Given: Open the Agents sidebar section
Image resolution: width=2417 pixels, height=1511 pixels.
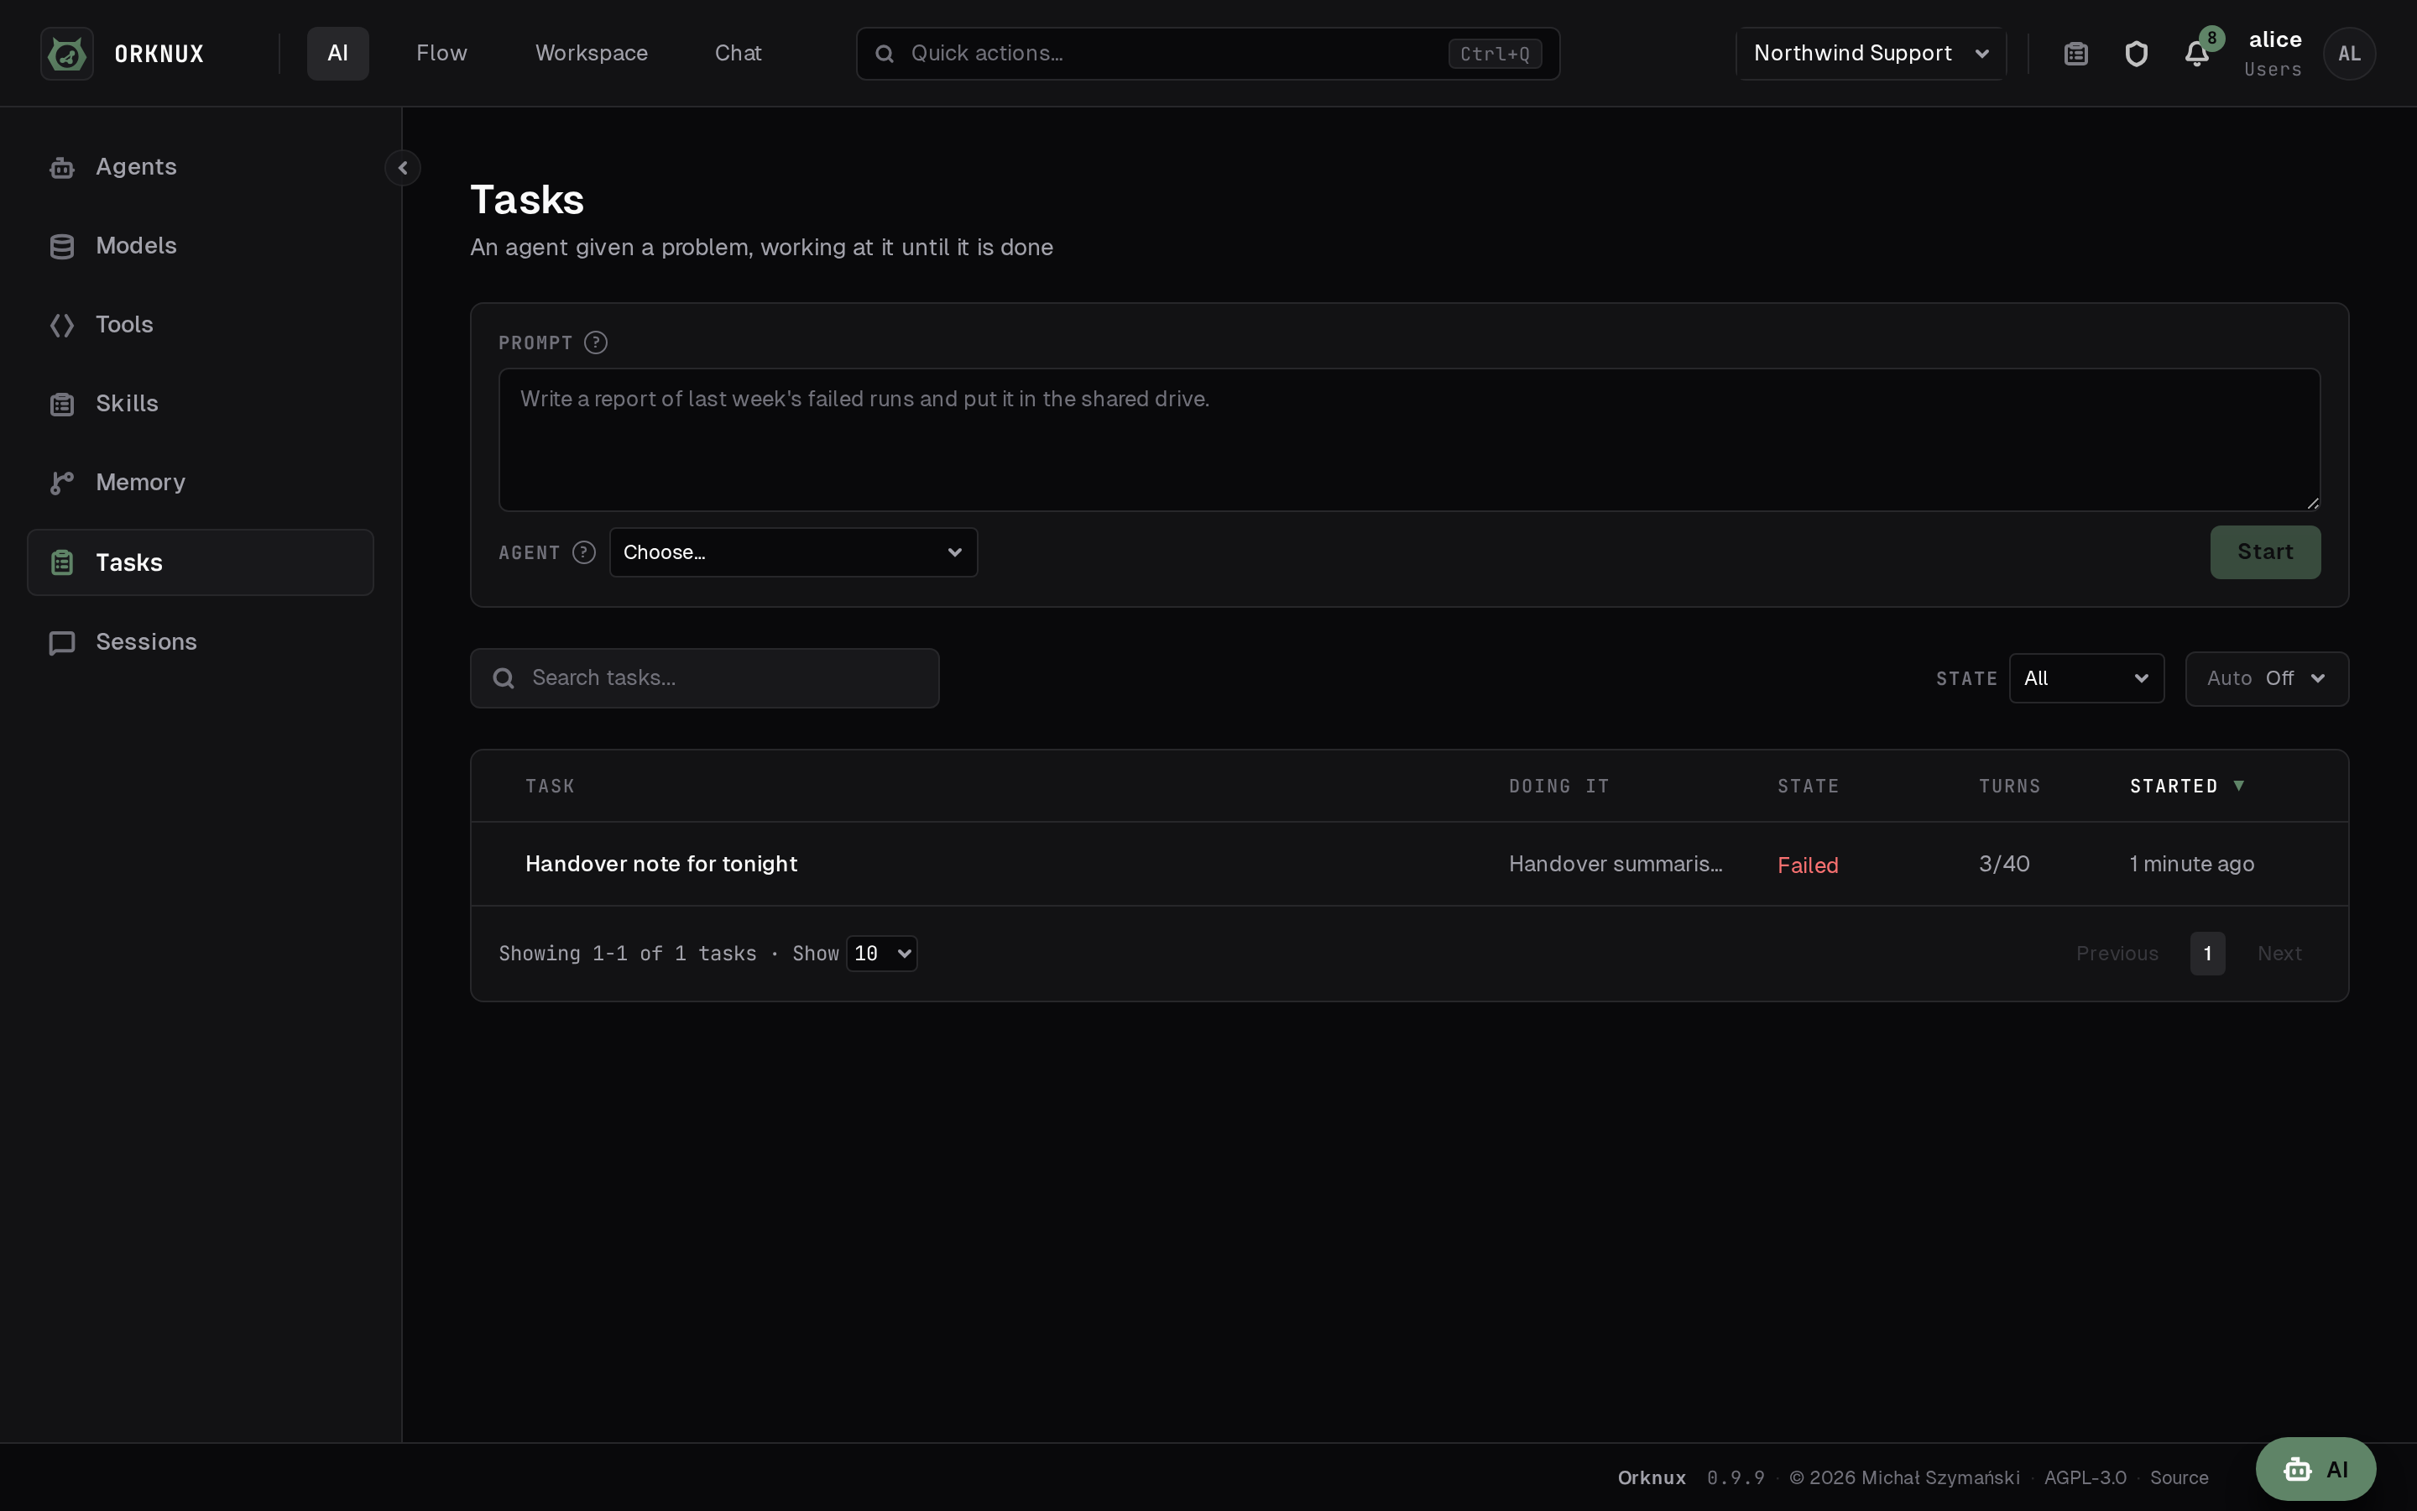Looking at the screenshot, I should click(200, 167).
